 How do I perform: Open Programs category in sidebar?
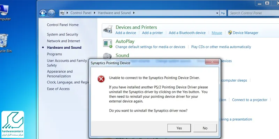54,54
